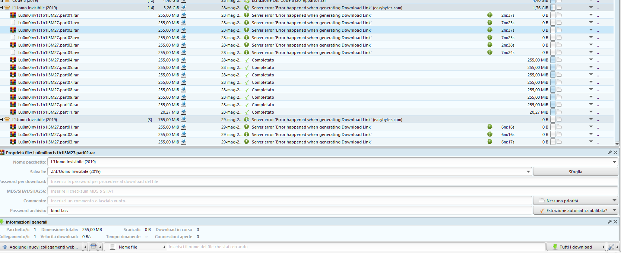Click the green wait badge showing 2m:38s
Screen dimensions: 621x253
[490, 45]
